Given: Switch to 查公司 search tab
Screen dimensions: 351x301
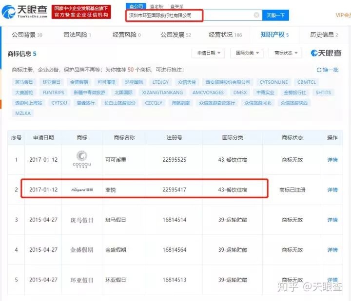Looking at the screenshot, I should point(136,6).
